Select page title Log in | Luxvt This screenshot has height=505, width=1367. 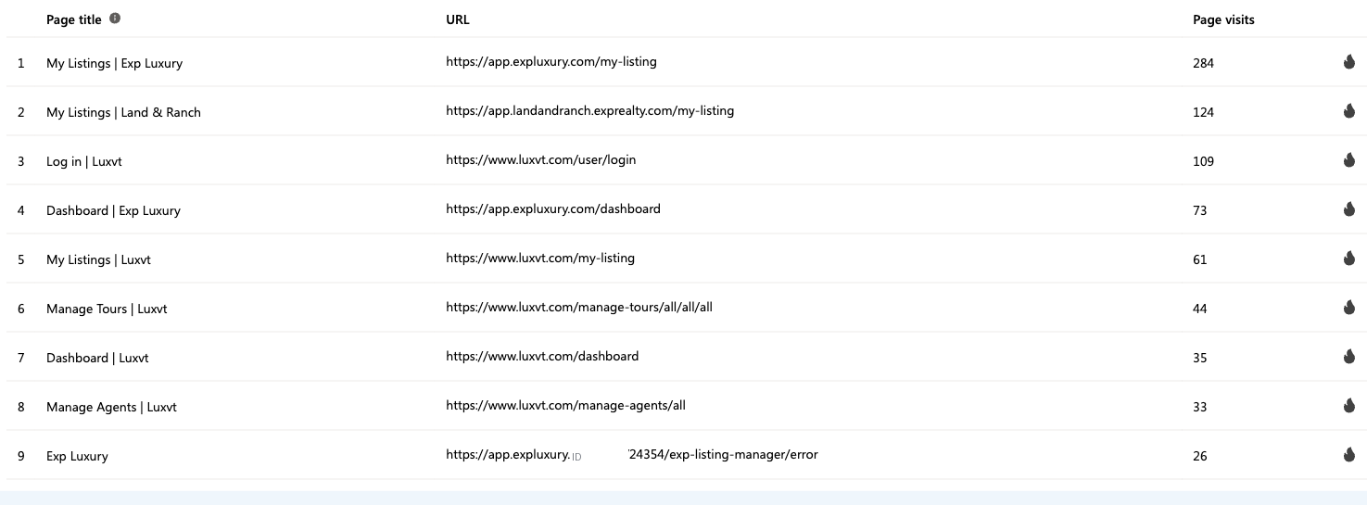pyautogui.click(x=84, y=162)
